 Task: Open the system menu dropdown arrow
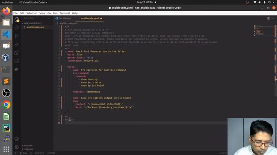point(274,2)
